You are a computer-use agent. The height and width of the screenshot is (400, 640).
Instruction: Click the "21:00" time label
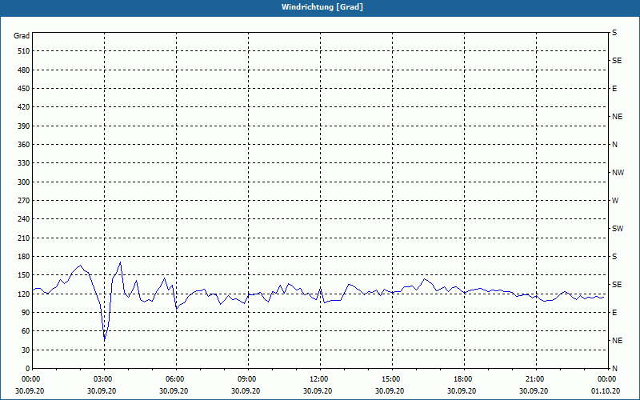point(534,379)
